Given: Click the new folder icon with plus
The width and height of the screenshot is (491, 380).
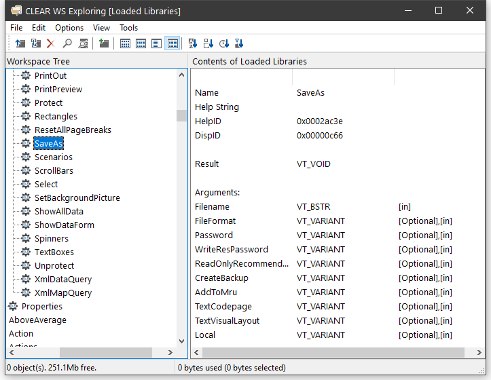Looking at the screenshot, I should point(103,43).
